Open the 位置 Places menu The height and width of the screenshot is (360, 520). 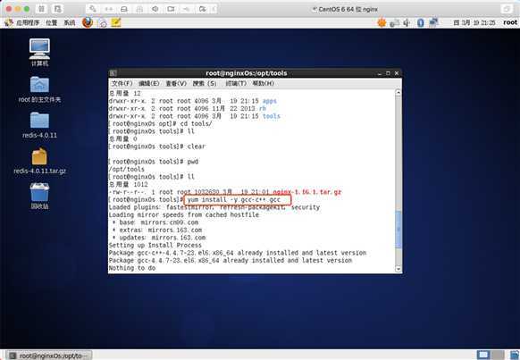(x=52, y=22)
